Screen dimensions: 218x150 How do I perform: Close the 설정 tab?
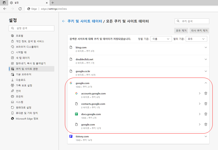(x=47, y=3)
